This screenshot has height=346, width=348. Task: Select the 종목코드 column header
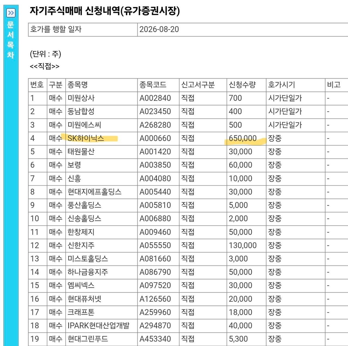(153, 85)
